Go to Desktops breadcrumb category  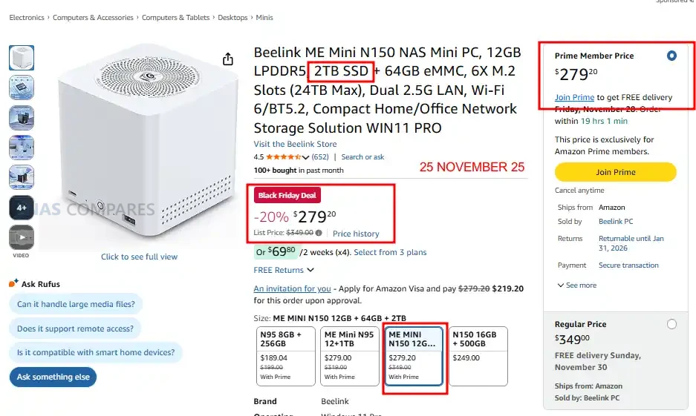pyautogui.click(x=233, y=18)
